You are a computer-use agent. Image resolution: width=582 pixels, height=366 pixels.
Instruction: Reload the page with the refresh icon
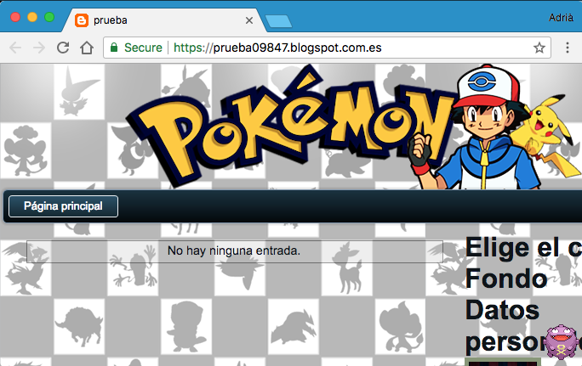click(x=63, y=48)
